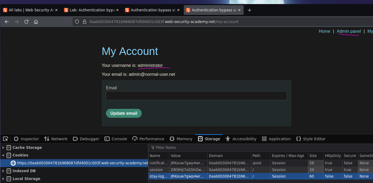Select the Indexed DB label

click(24, 171)
